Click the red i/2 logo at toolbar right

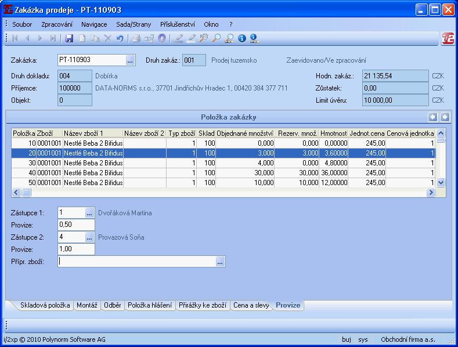click(448, 38)
